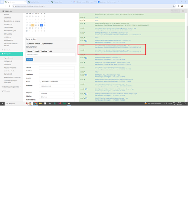Choose Feminino for Sexo
Image resolution: width=188 pixels, height=203 pixels.
[50, 82]
